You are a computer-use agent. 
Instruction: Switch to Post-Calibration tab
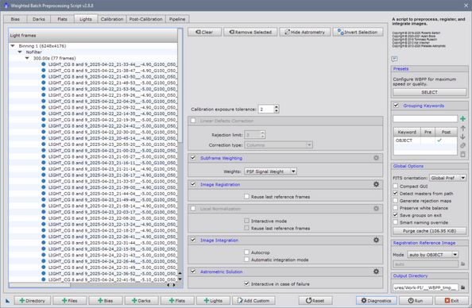coord(146,19)
